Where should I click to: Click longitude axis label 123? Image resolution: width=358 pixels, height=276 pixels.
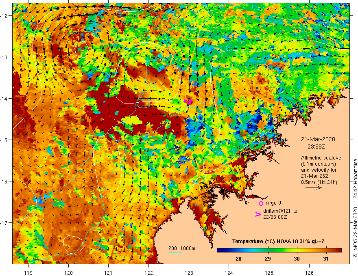(189, 273)
